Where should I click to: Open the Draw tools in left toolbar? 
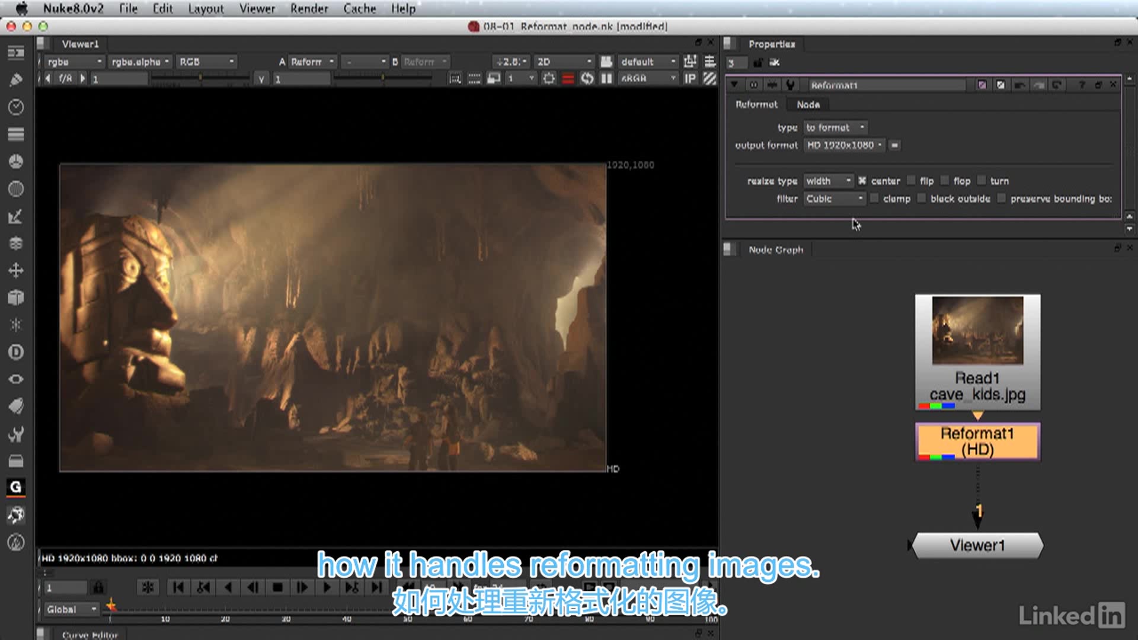[x=16, y=79]
